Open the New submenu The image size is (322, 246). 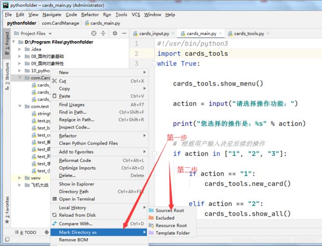[x=99, y=72]
